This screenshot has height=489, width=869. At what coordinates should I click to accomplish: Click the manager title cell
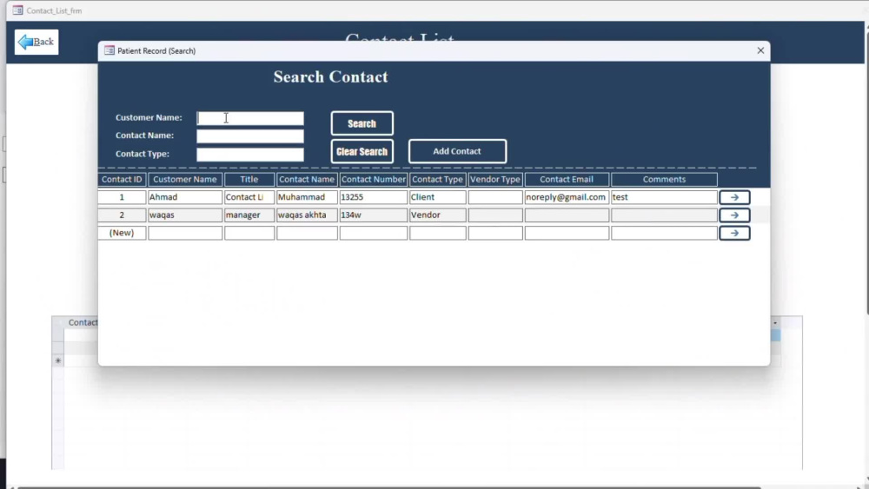click(x=249, y=215)
